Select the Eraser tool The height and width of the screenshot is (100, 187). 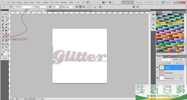point(3,30)
